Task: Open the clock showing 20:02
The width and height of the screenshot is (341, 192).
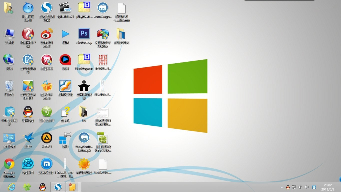Action: [x=328, y=187]
